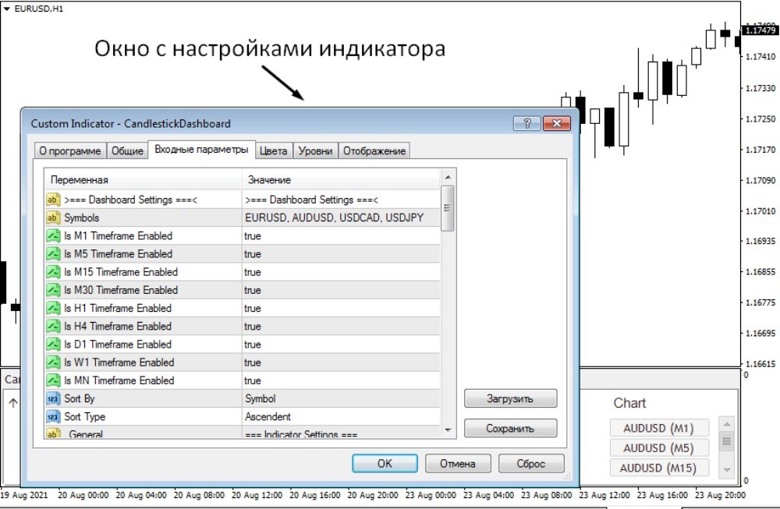Click the 1.17479 current price label
Viewport: 780px width, 509px height.
pyautogui.click(x=760, y=30)
